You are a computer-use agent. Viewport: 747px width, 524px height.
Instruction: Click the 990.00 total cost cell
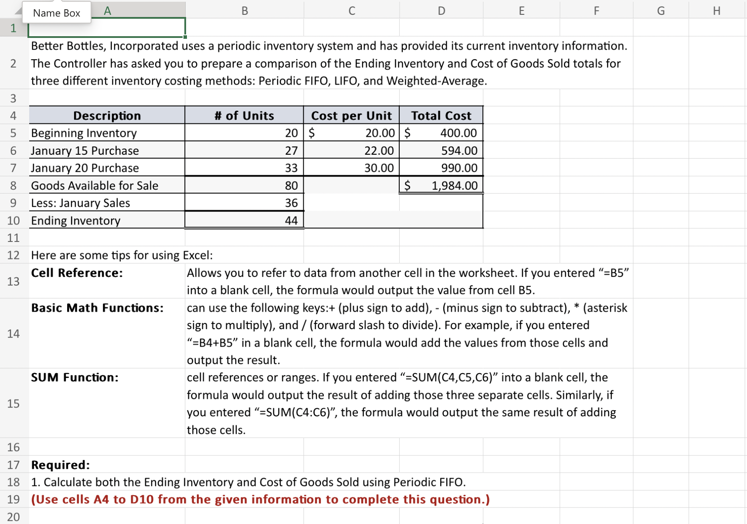click(x=441, y=168)
